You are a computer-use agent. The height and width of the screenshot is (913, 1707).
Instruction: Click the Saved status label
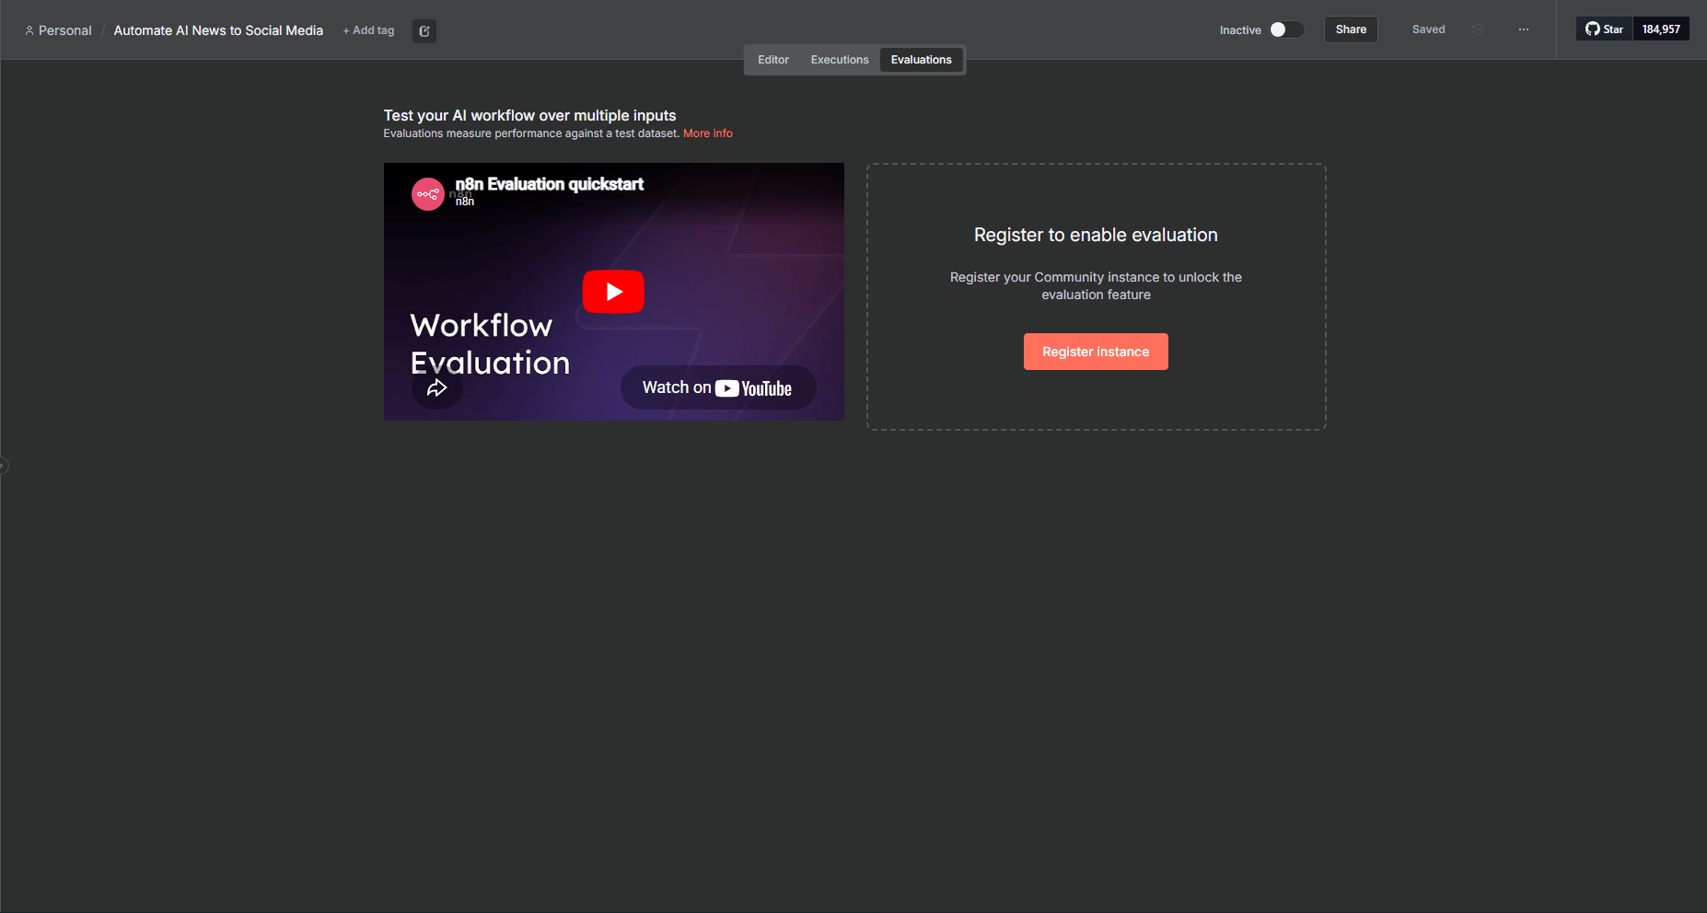point(1428,29)
